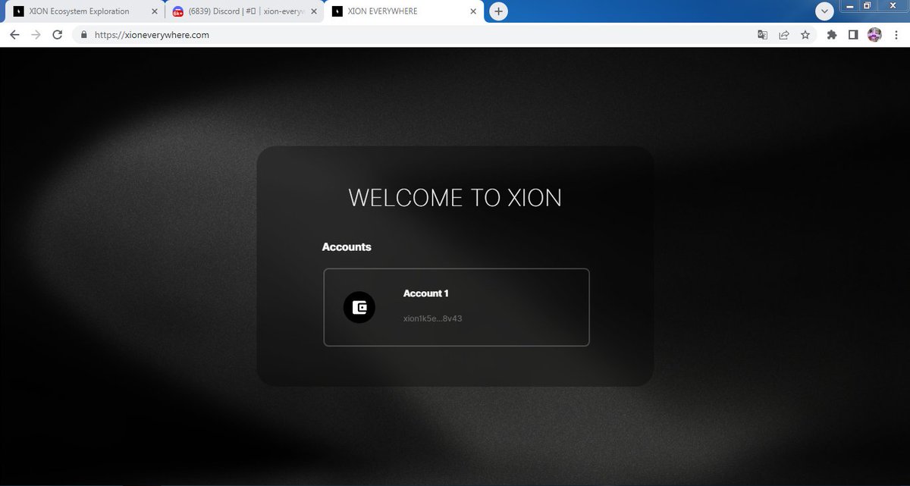
Task: Select the Account 1 card
Action: [457, 307]
